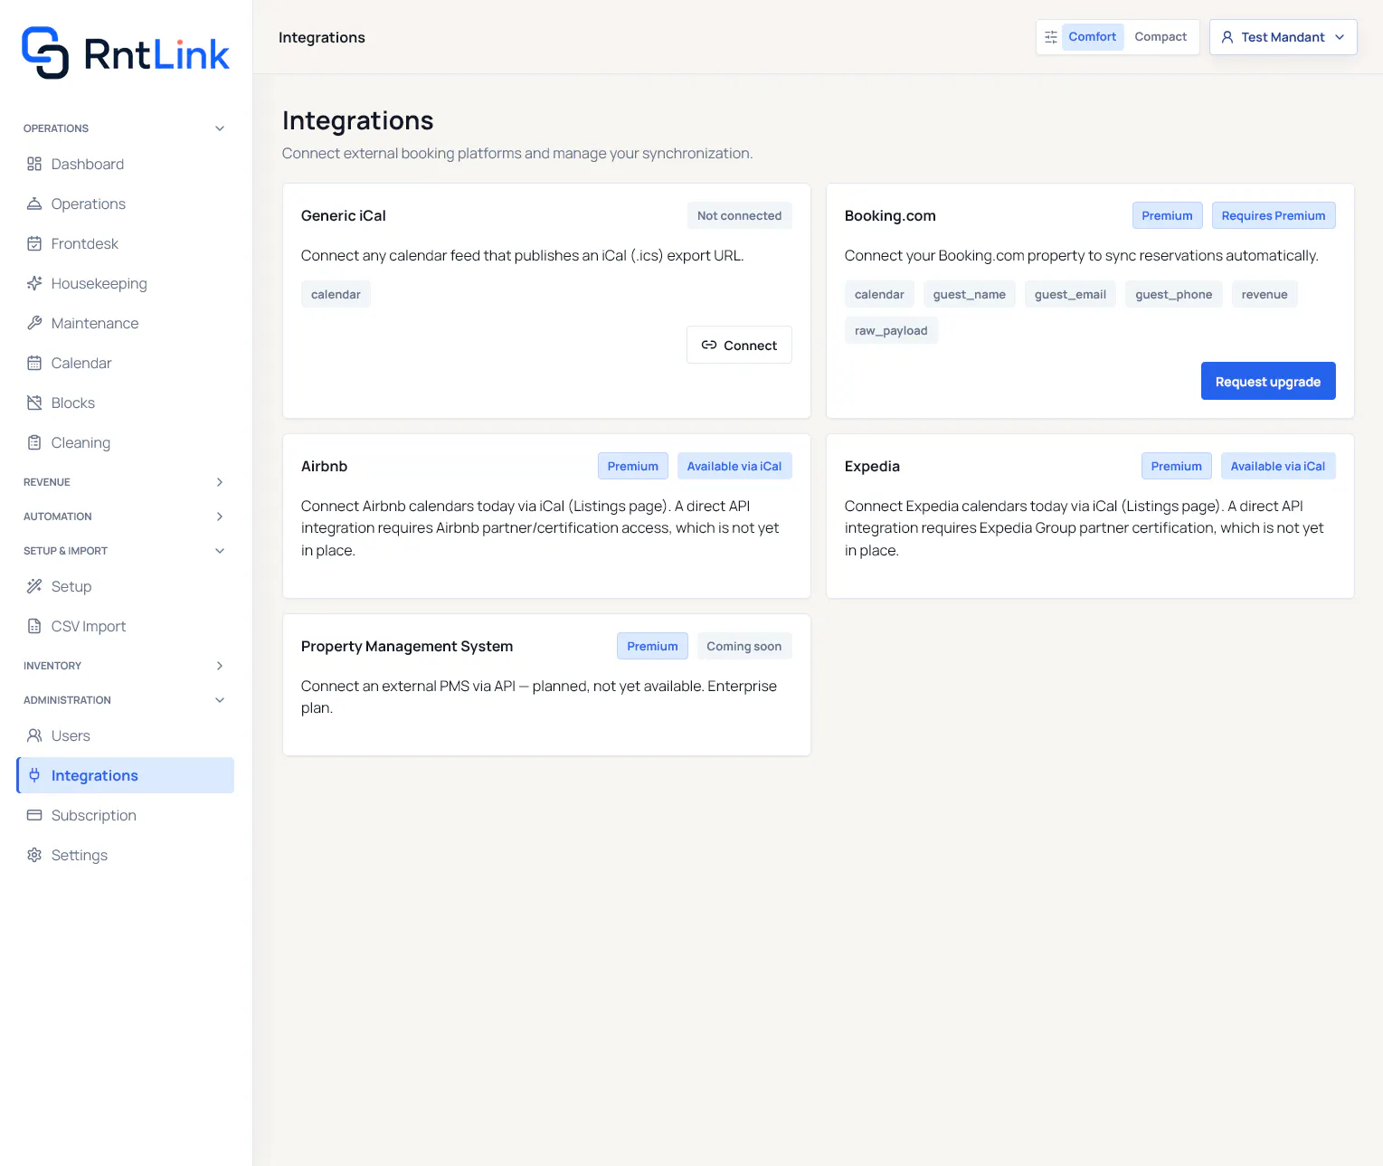Click the Frontdesk calendar-check icon
1383x1166 pixels.
pyautogui.click(x=34, y=243)
